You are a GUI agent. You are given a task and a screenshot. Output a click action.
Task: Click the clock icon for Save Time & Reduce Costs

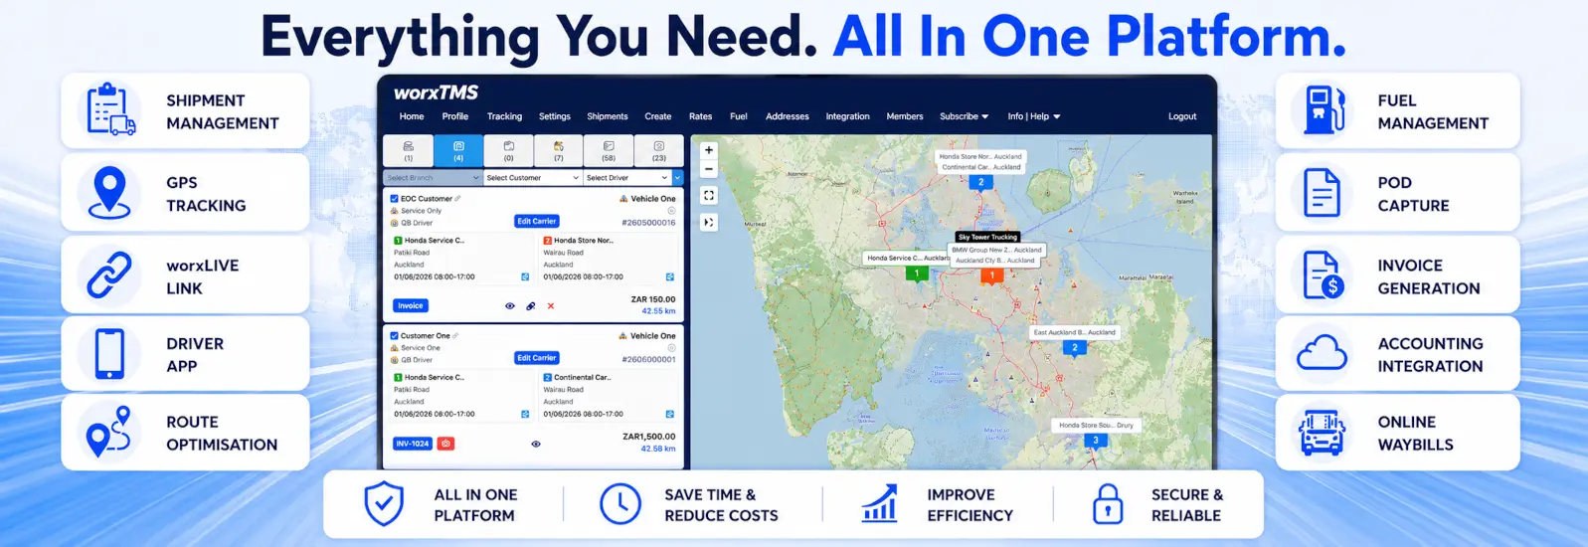(620, 504)
